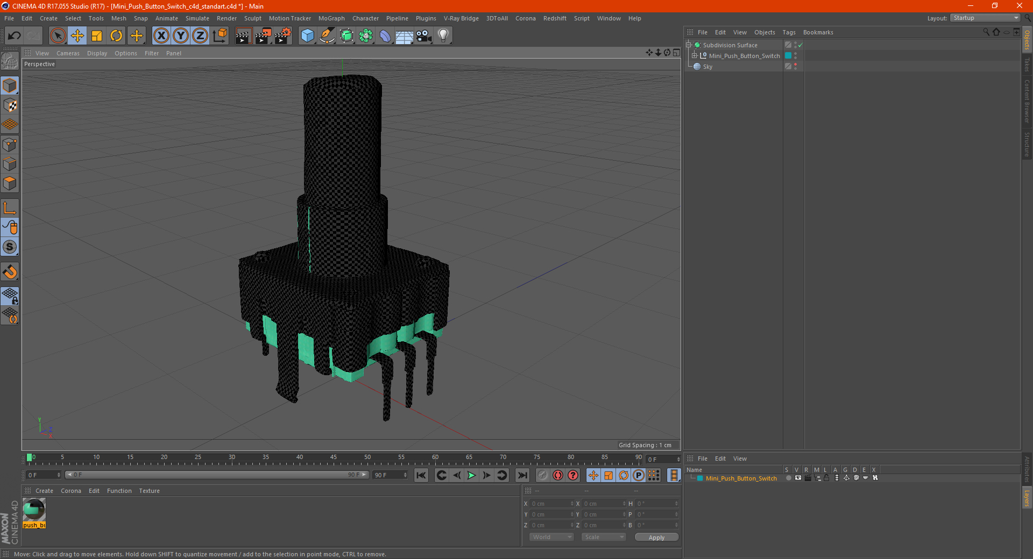Toggle Z axis lock
1033x559 pixels.
(200, 36)
